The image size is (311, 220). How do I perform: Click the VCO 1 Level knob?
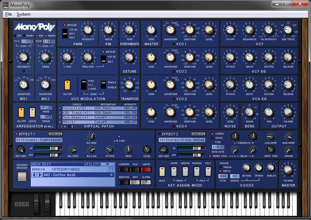coord(209,30)
